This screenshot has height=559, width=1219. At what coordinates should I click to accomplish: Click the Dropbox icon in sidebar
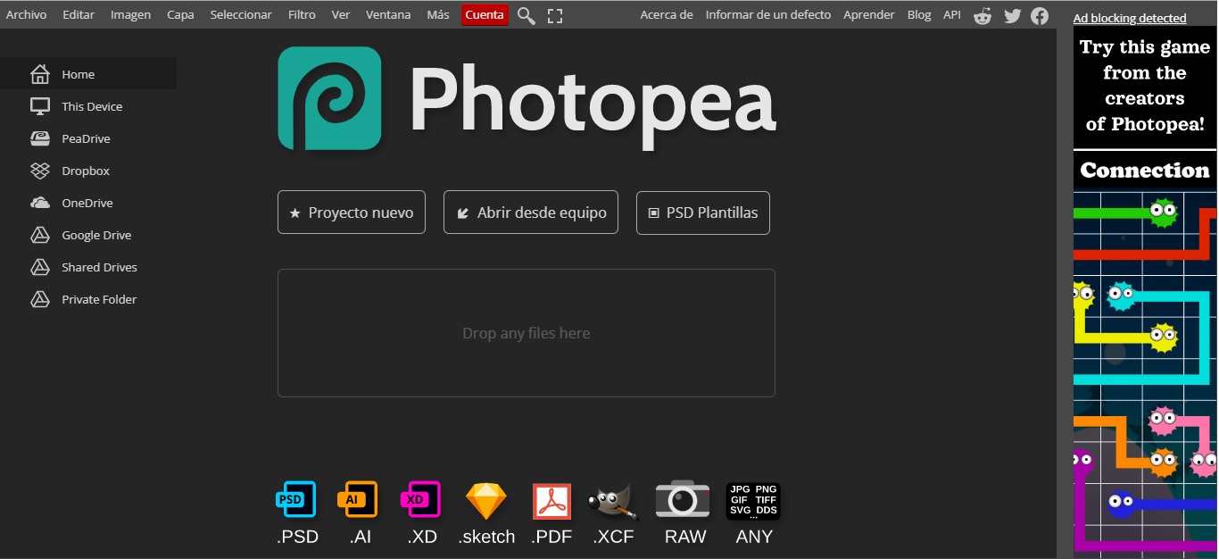(x=40, y=171)
